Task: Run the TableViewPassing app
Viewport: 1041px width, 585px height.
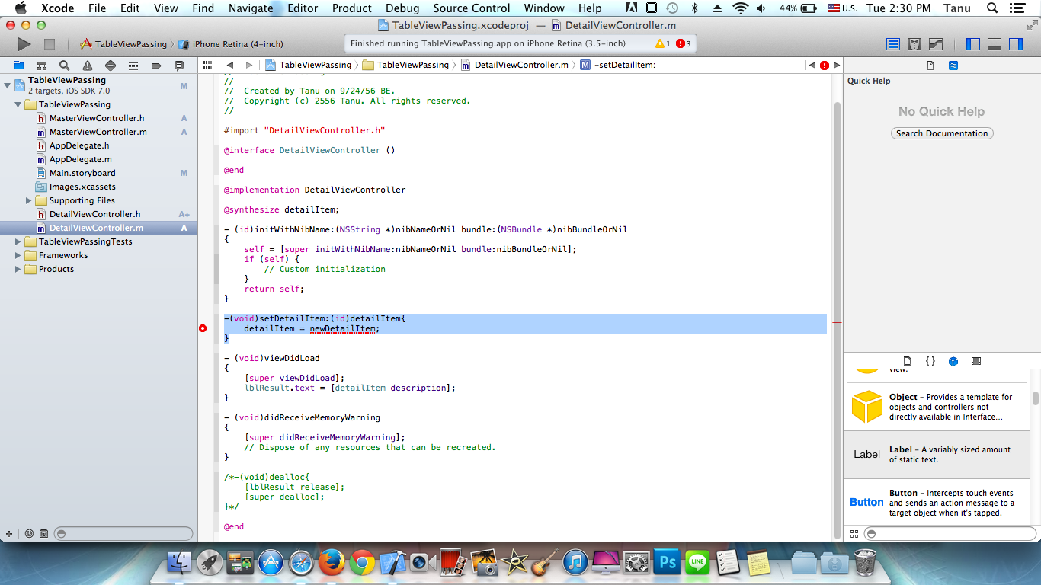Action: coord(24,44)
